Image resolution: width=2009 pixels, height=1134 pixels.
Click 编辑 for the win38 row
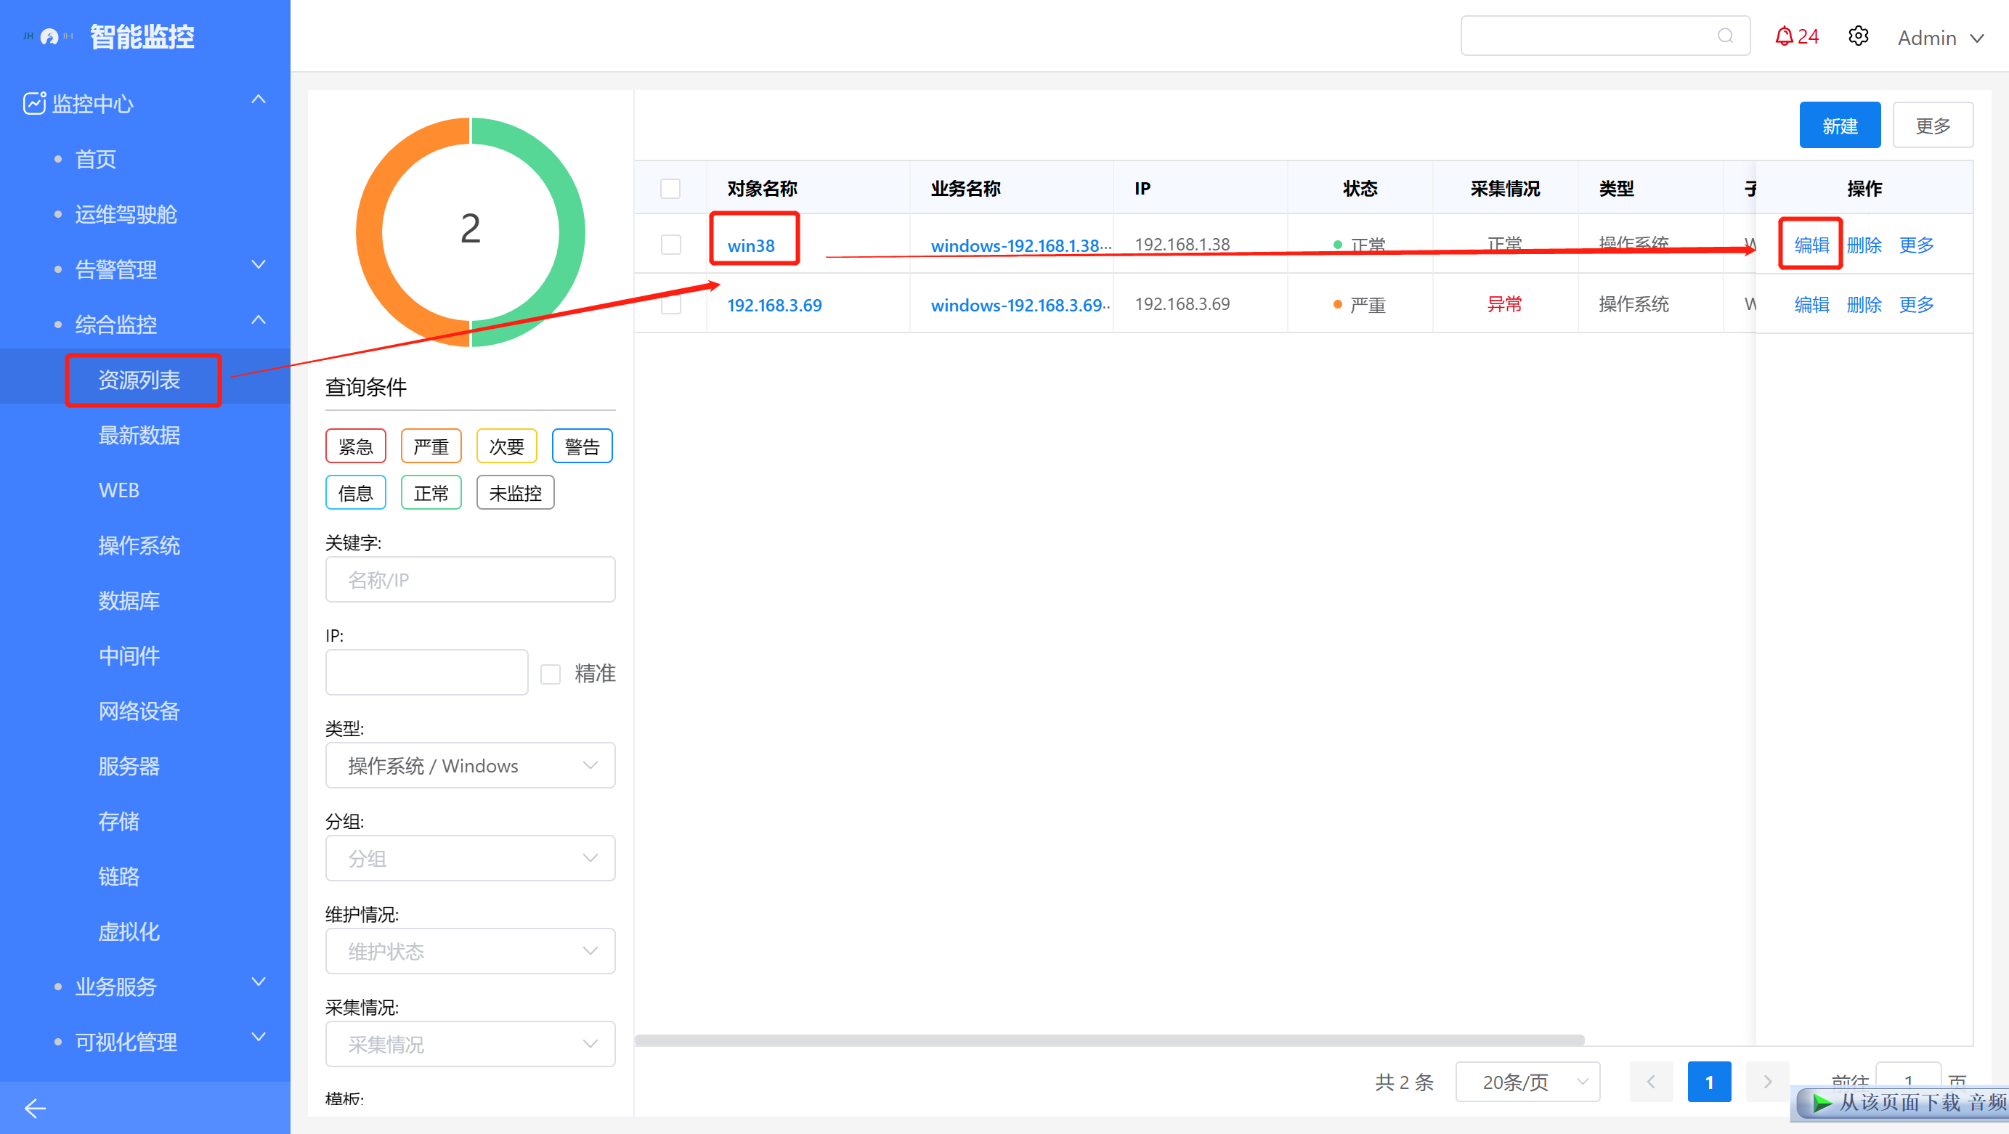tap(1811, 245)
